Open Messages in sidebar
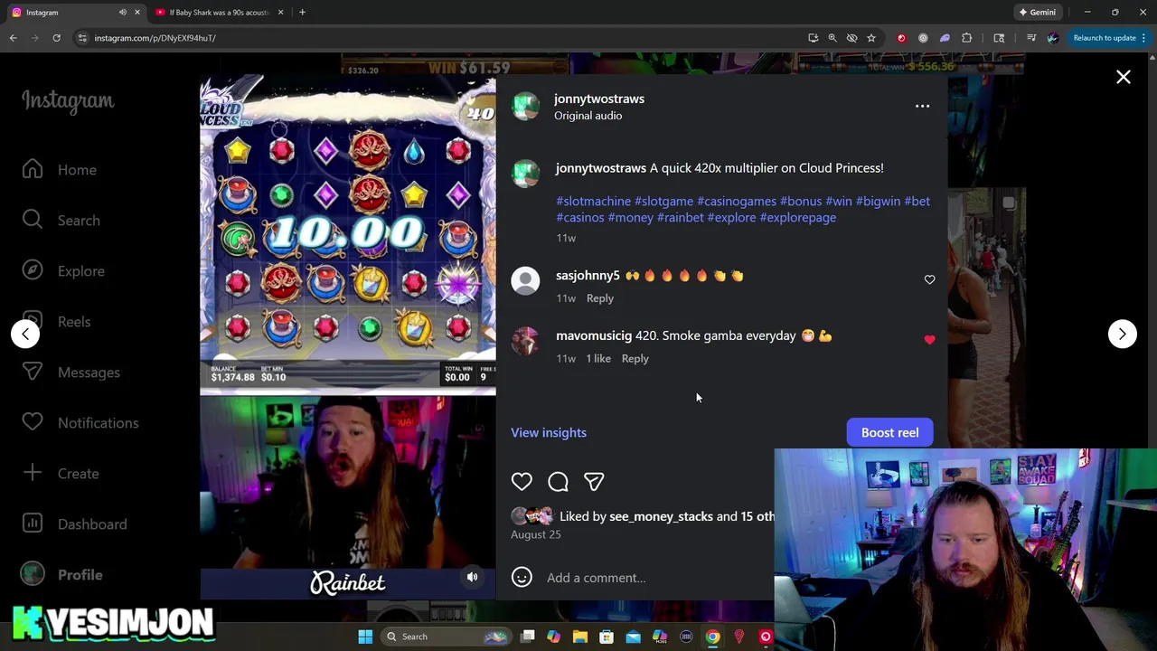This screenshot has width=1157, height=651. coord(71,373)
